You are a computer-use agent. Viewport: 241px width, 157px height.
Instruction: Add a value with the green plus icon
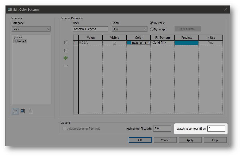point(65,58)
